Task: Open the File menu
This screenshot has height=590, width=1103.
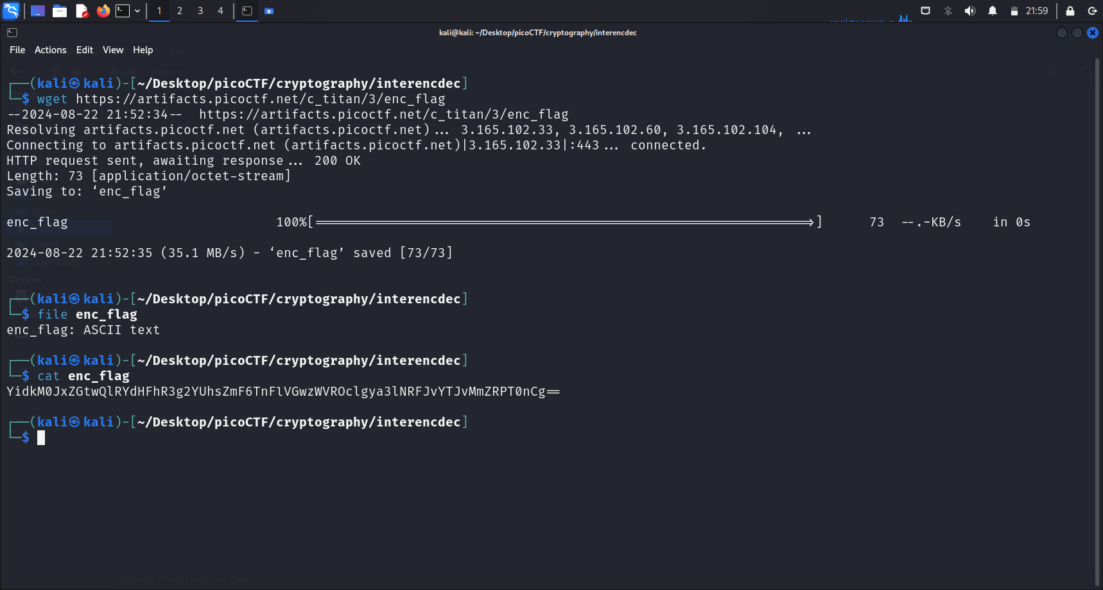Action: pos(17,50)
